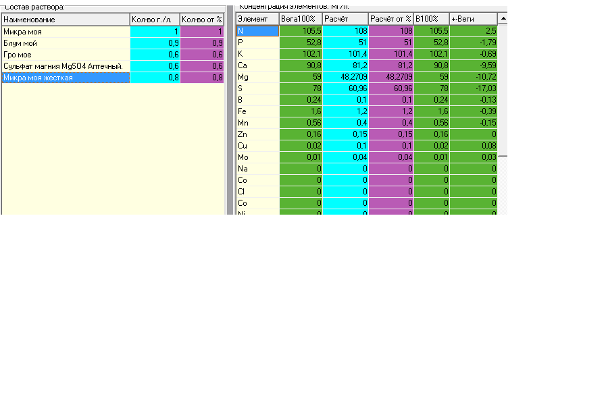The height and width of the screenshot is (405, 608).
Task: Click the Вега100% column header
Action: click(x=301, y=19)
